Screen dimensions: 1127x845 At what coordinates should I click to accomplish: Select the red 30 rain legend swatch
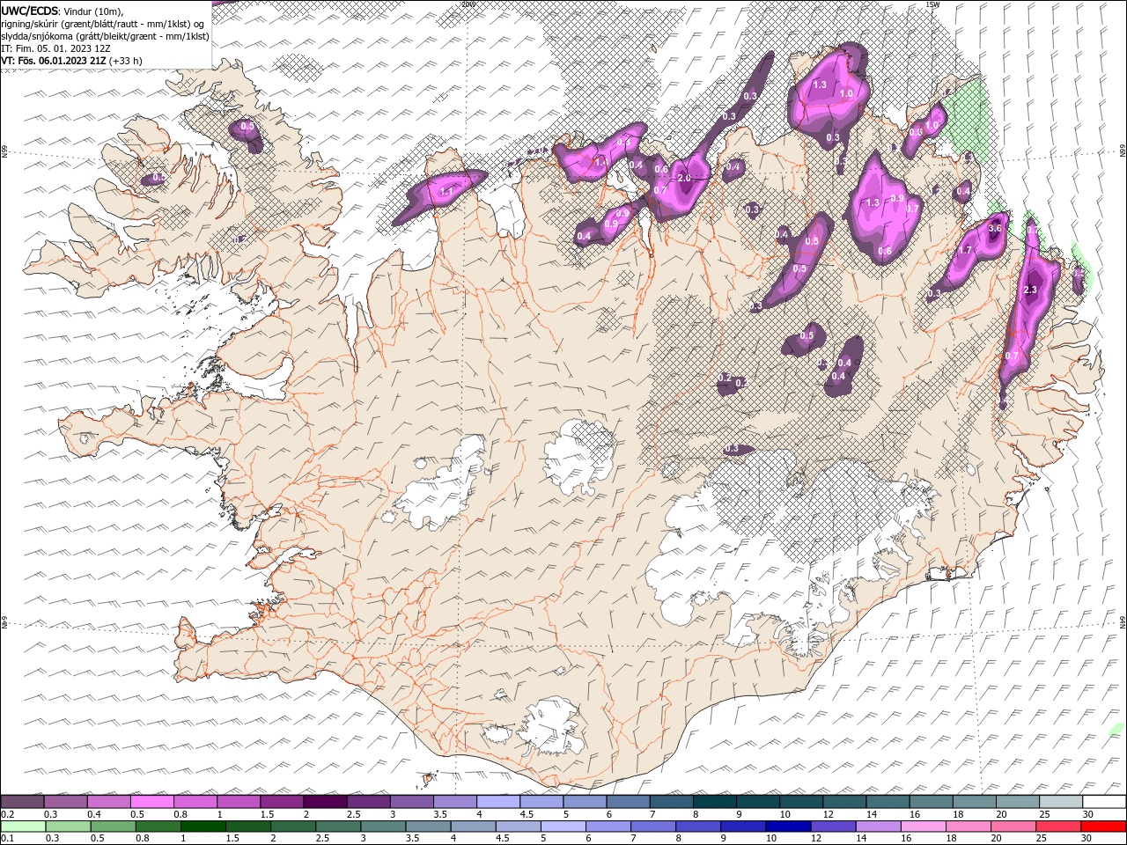(x=1103, y=827)
